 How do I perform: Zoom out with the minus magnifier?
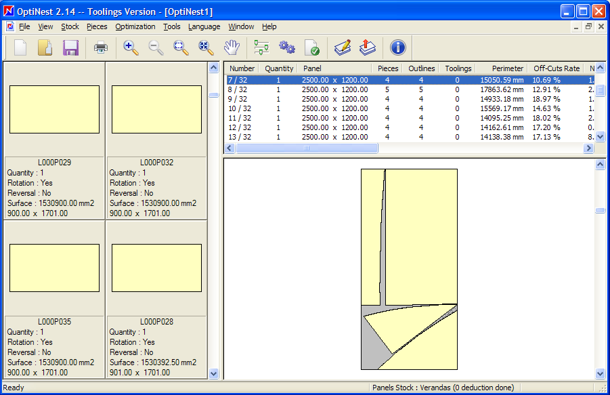pyautogui.click(x=156, y=48)
